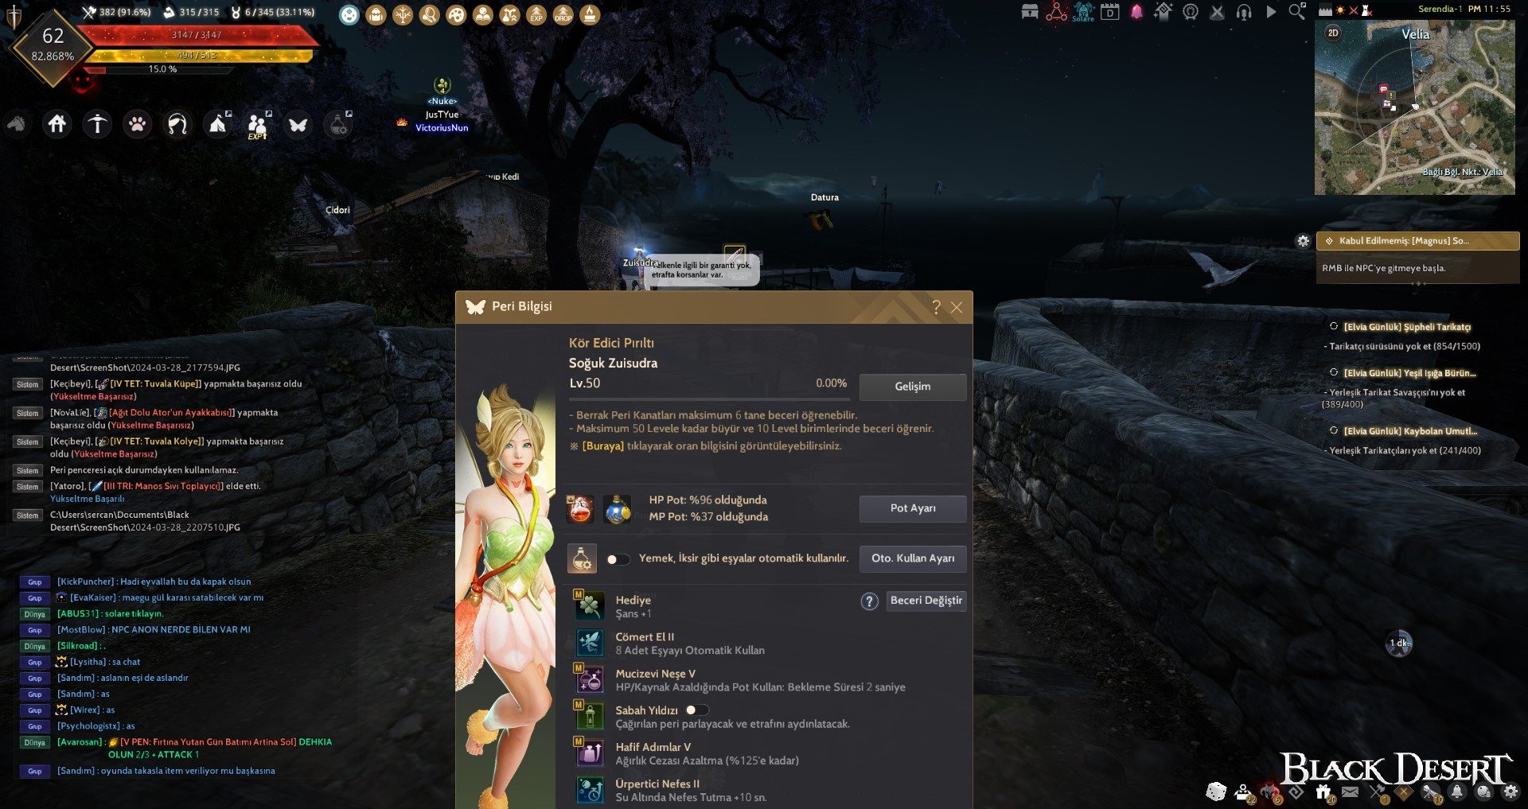The image size is (1528, 809).
Task: Open the pet paw icon
Action: click(x=138, y=124)
